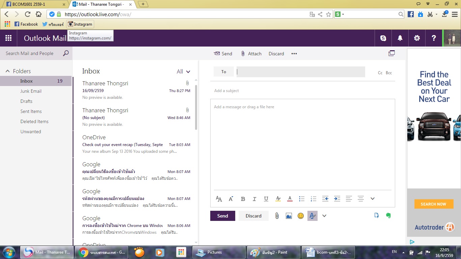Open the All filter dropdown in Inbox
This screenshot has height=259, width=461.
coord(184,71)
